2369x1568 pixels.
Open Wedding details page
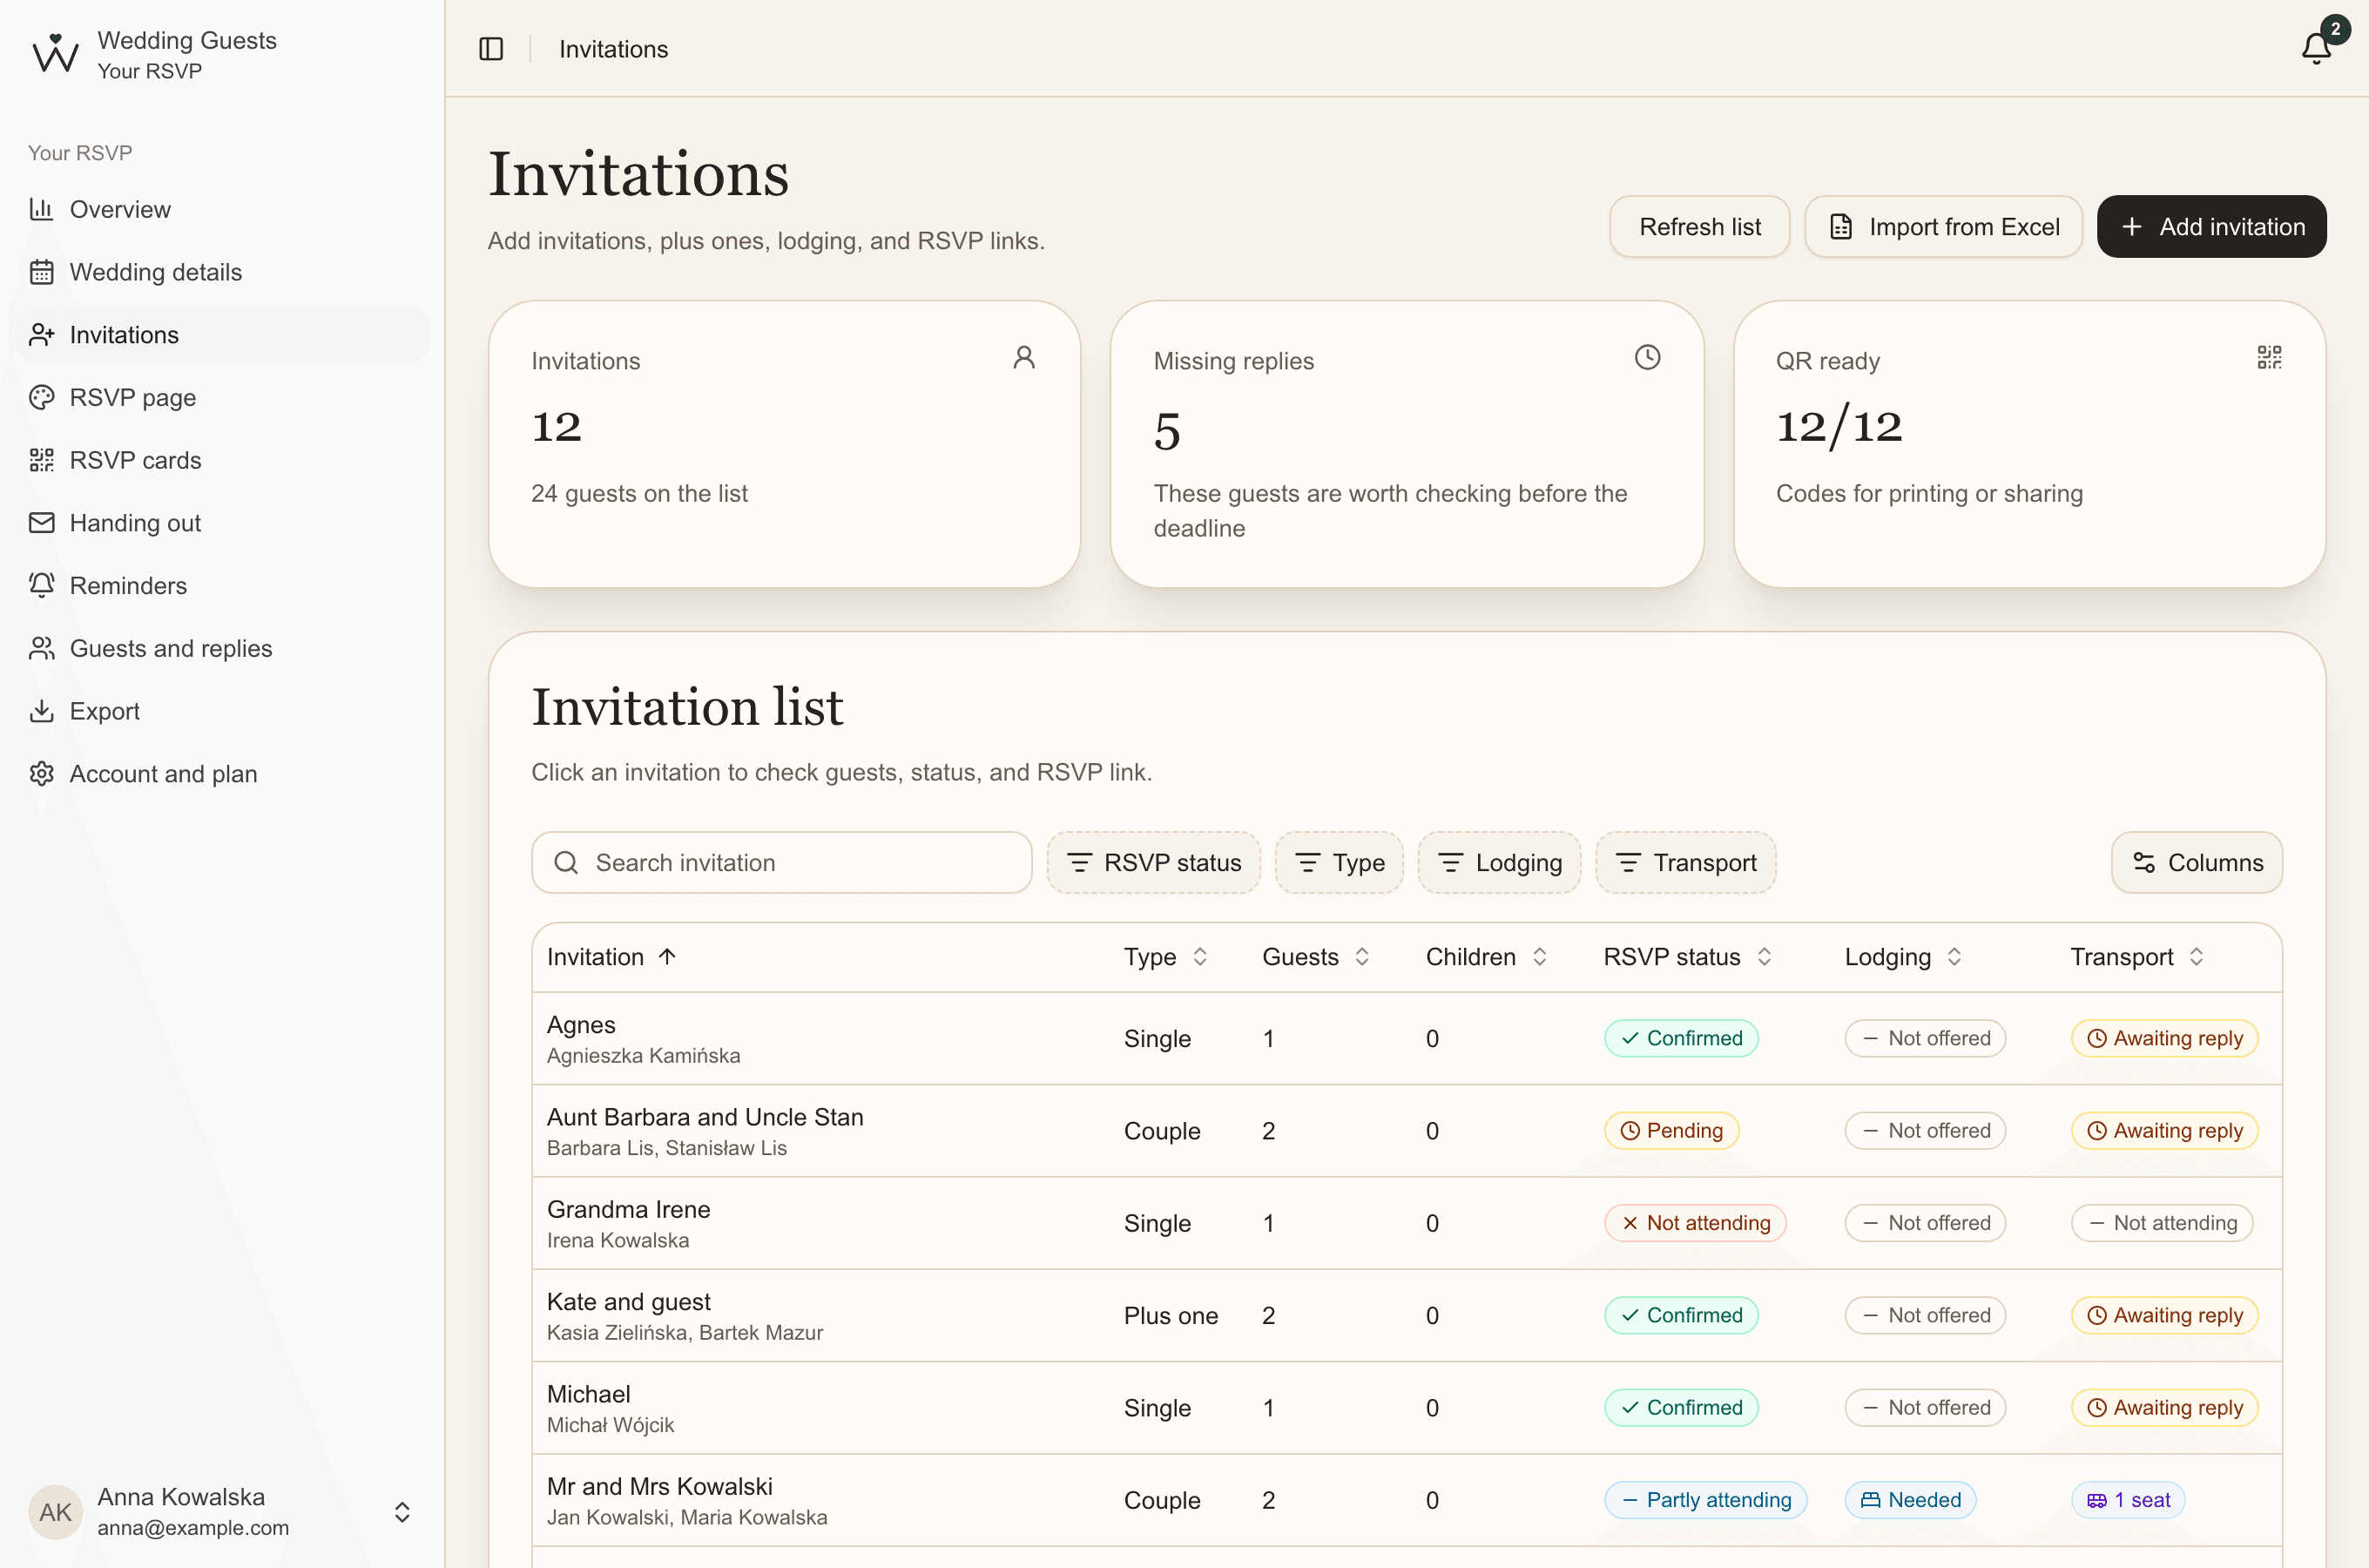coord(222,272)
